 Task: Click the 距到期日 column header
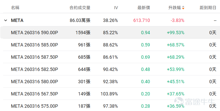pyautogui.click(x=208, y=8)
